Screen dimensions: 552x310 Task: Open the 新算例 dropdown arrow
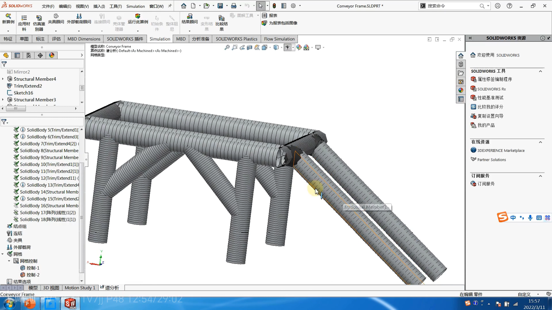[8, 31]
